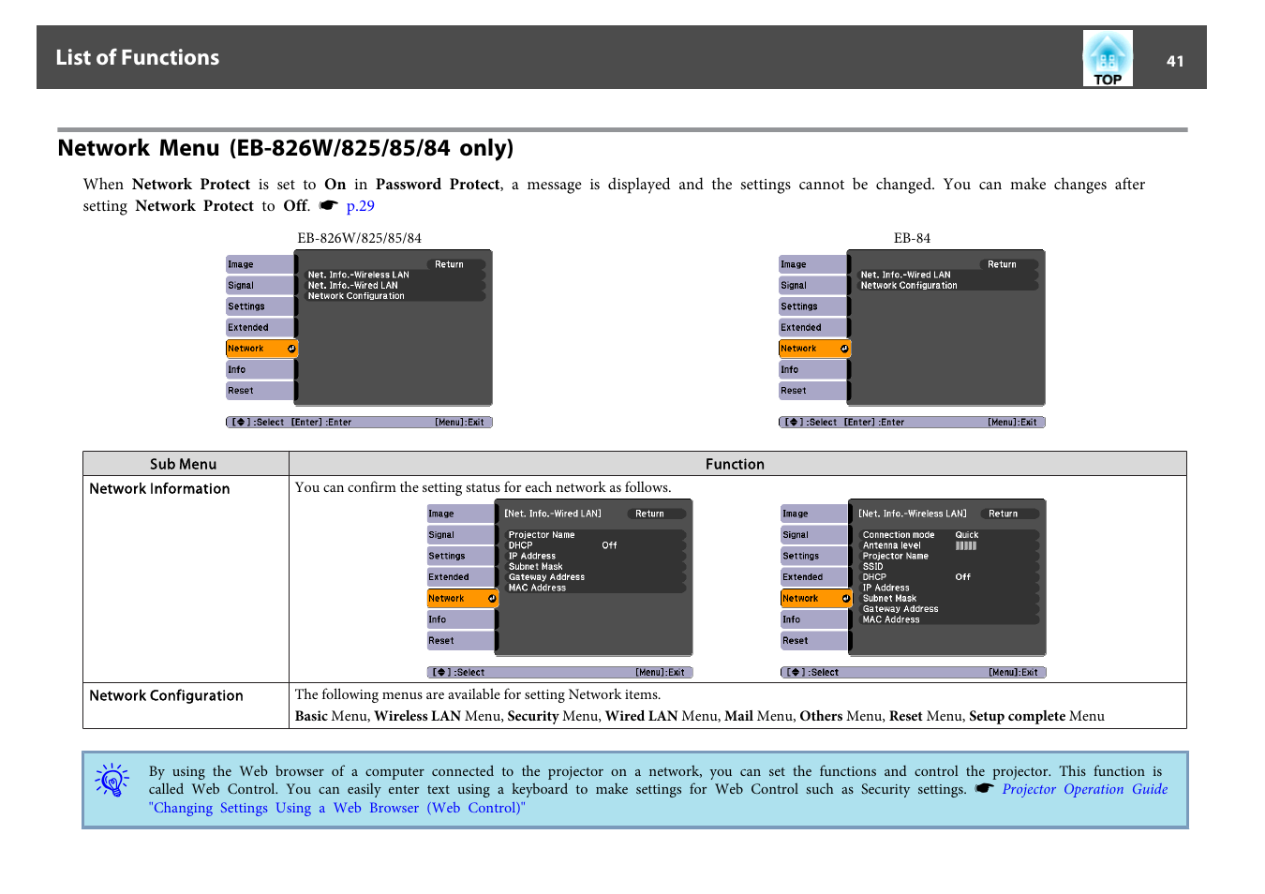Screen dimensions: 1265x894
Task: Click DHCP Off row in Wired LAN info screen
Action: 596,545
